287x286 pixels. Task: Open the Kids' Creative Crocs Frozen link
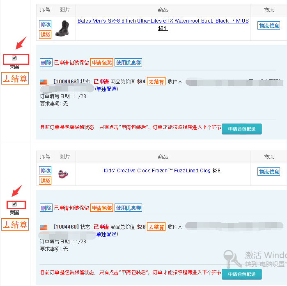pos(157,171)
